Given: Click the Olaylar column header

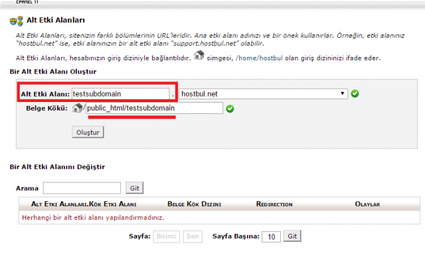Looking at the screenshot, I should coord(367,204).
